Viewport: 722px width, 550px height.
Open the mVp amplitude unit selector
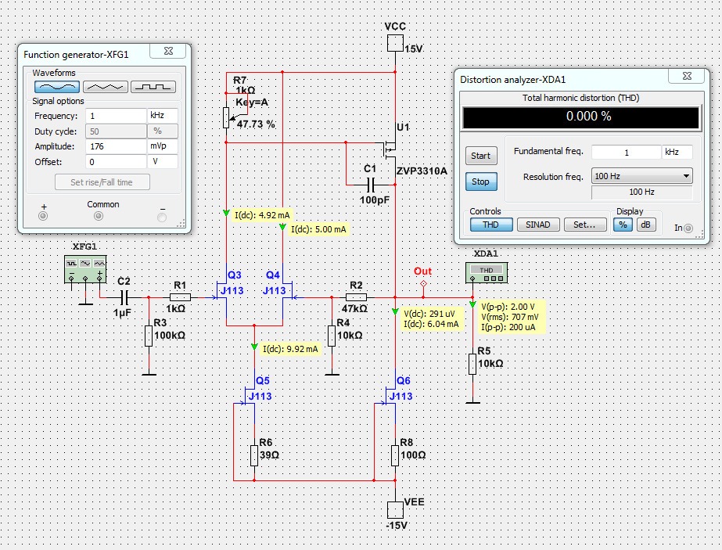click(x=163, y=146)
